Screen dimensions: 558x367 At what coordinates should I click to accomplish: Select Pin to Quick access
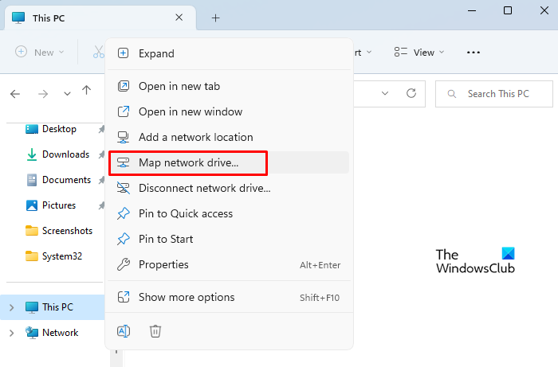coord(185,213)
